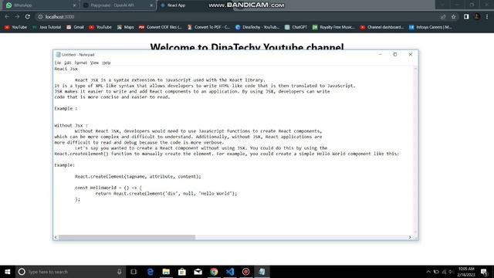The width and height of the screenshot is (494, 278).
Task: Click 'React.createElement(tagname, attribute, content);' line
Action: (x=137, y=177)
